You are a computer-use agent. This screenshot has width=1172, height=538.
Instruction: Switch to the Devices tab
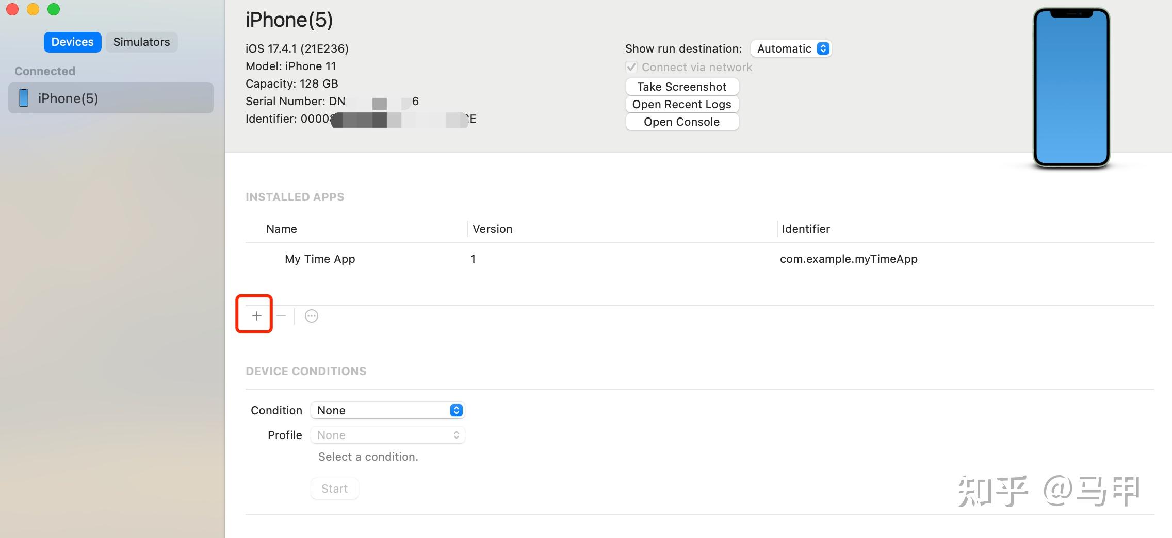[x=72, y=42]
